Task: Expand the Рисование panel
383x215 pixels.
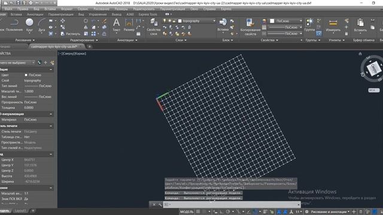Action: pos(25,40)
